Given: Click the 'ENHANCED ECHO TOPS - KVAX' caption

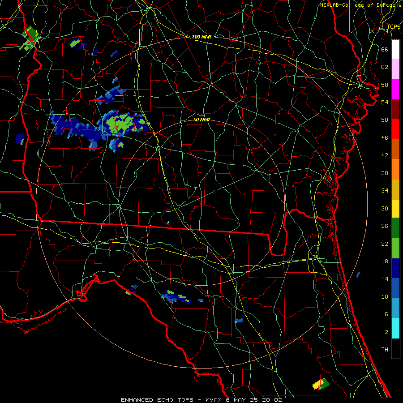Looking at the screenshot, I should pyautogui.click(x=171, y=400).
